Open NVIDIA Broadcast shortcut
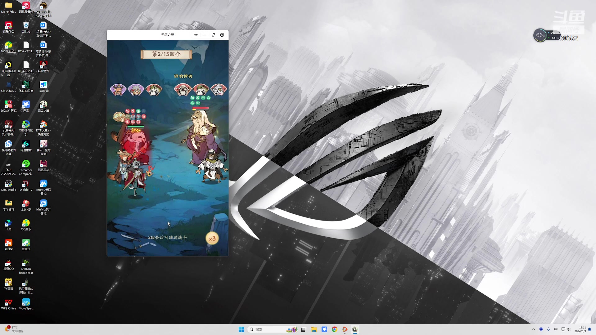Image resolution: width=596 pixels, height=335 pixels. point(26,267)
